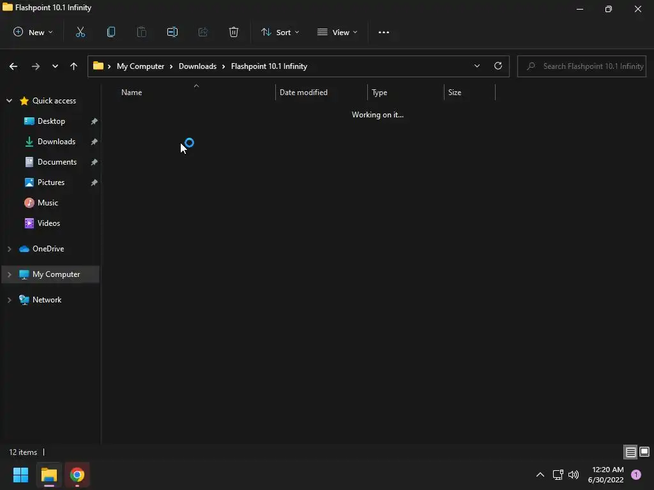The width and height of the screenshot is (654, 490).
Task: Click the volume speaker tray icon
Action: click(574, 475)
